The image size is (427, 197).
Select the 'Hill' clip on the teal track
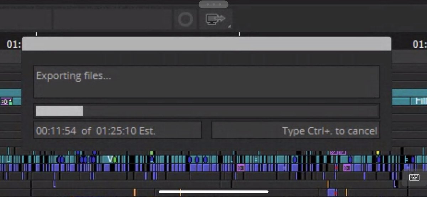[418, 101]
